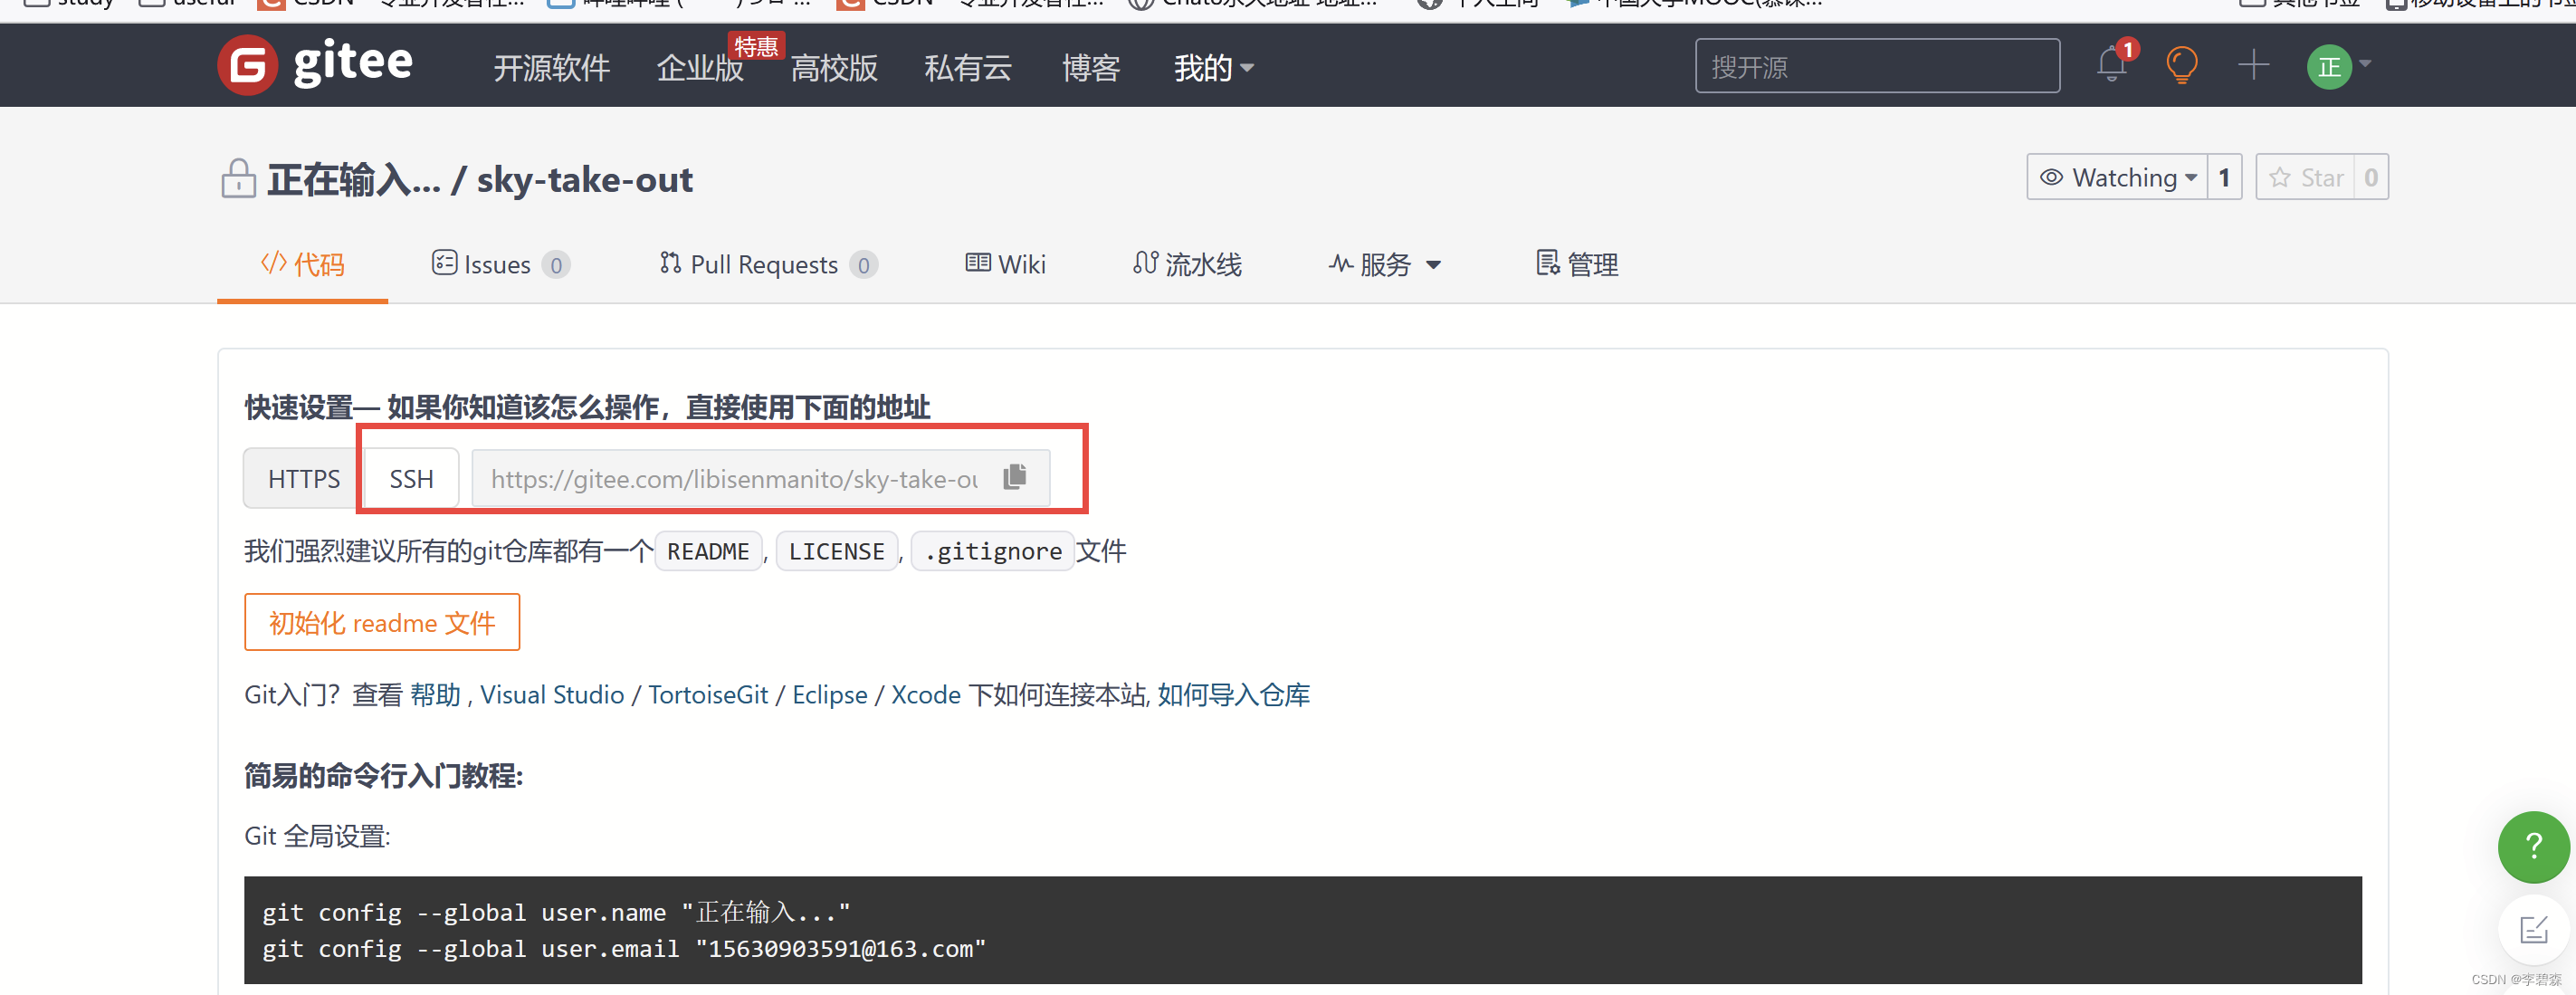Open the 我的 dropdown menu

click(x=1212, y=68)
